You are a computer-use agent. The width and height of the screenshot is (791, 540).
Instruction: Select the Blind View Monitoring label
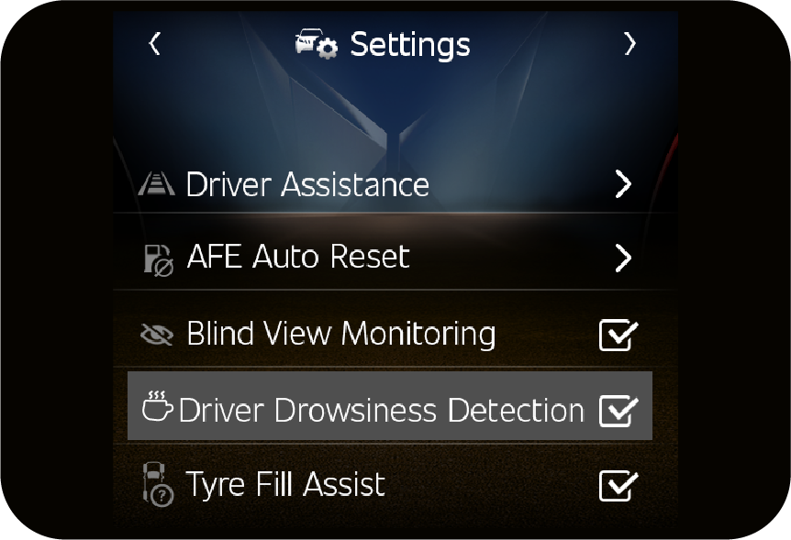(x=341, y=334)
